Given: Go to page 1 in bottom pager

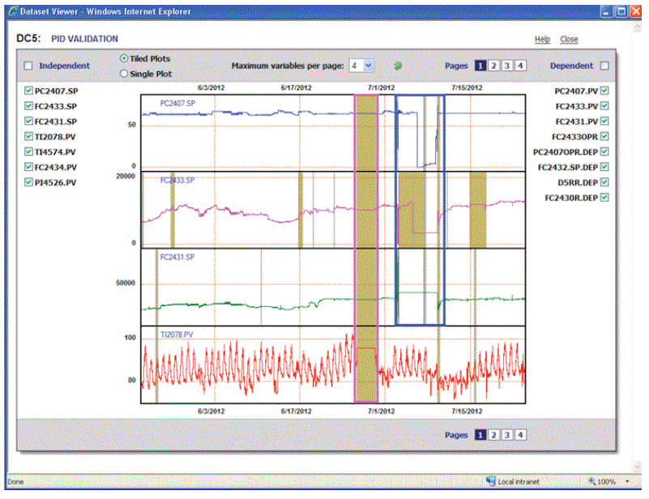Looking at the screenshot, I should pyautogui.click(x=480, y=435).
